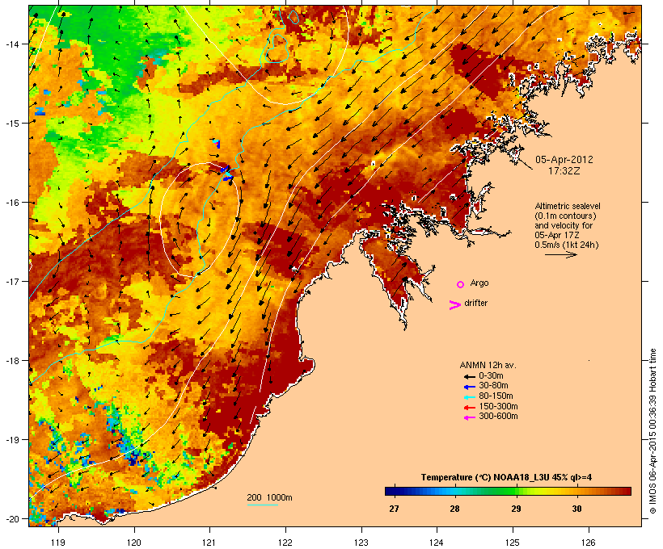Click the '300-600m' depth label
Viewport: 663px width, 549px height.
pos(498,417)
